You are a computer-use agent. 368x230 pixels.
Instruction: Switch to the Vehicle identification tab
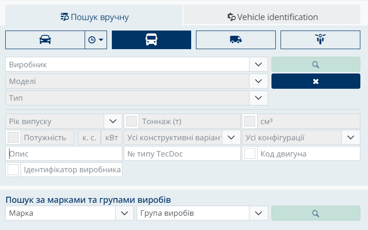click(272, 17)
